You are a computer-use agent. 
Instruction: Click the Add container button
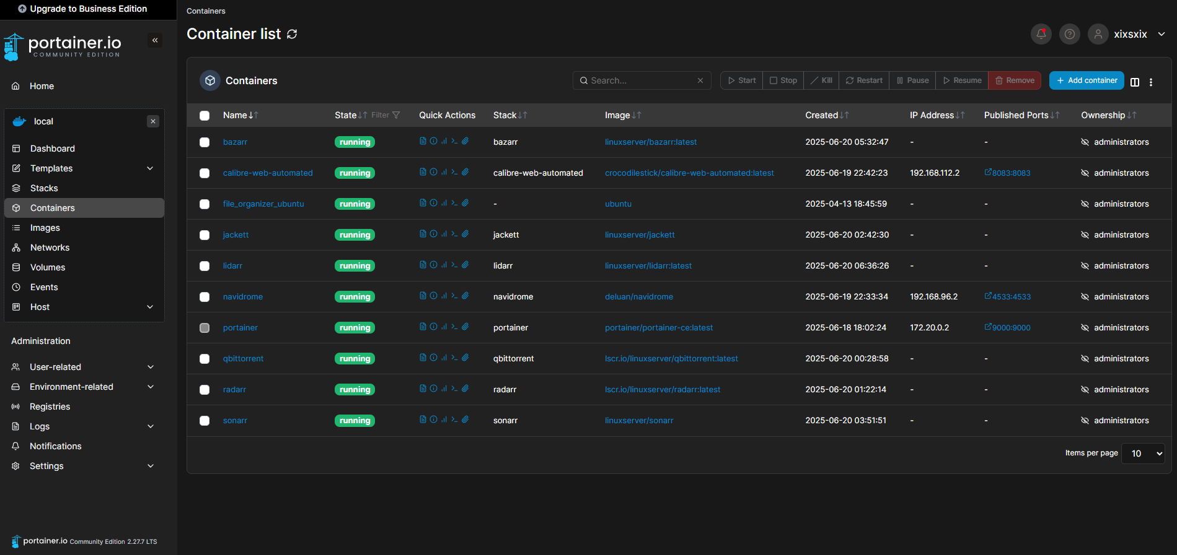(x=1087, y=80)
